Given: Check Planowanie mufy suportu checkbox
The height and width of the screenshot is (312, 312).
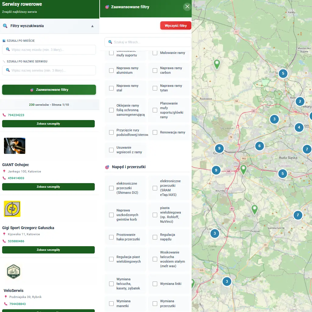Looking at the screenshot, I should (155, 110).
